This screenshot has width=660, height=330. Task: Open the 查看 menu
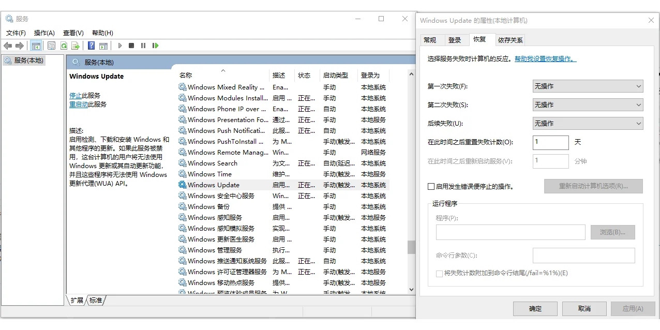point(72,33)
